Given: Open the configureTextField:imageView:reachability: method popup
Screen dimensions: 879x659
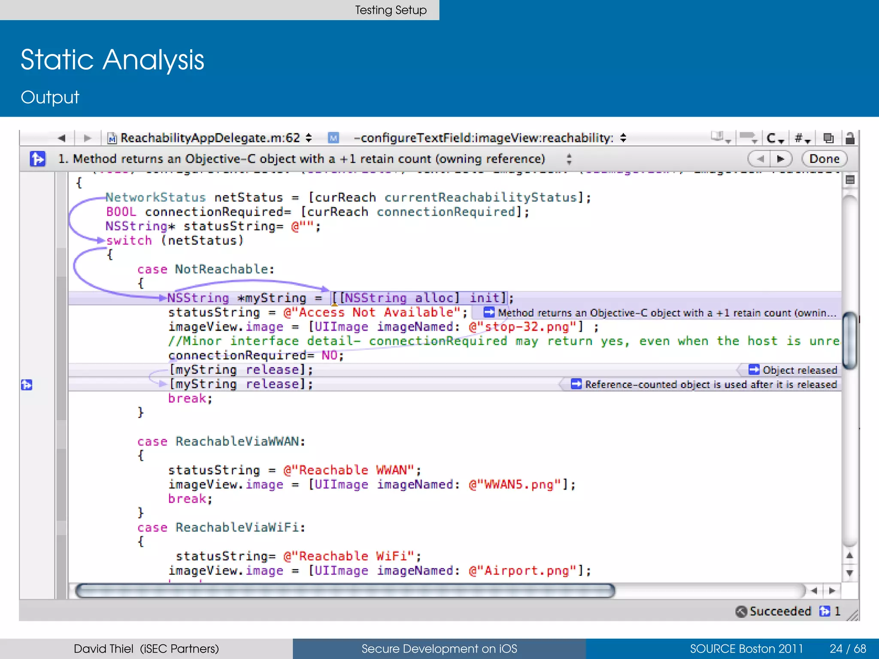Looking at the screenshot, I should point(490,138).
